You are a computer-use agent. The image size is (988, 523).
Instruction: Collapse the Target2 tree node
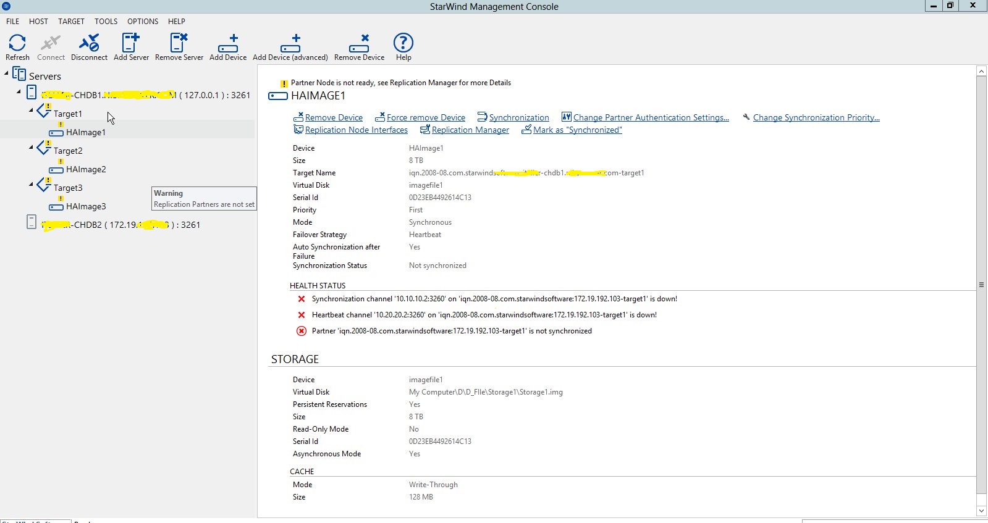coord(31,148)
